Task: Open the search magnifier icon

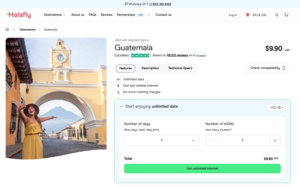Action: click(277, 15)
